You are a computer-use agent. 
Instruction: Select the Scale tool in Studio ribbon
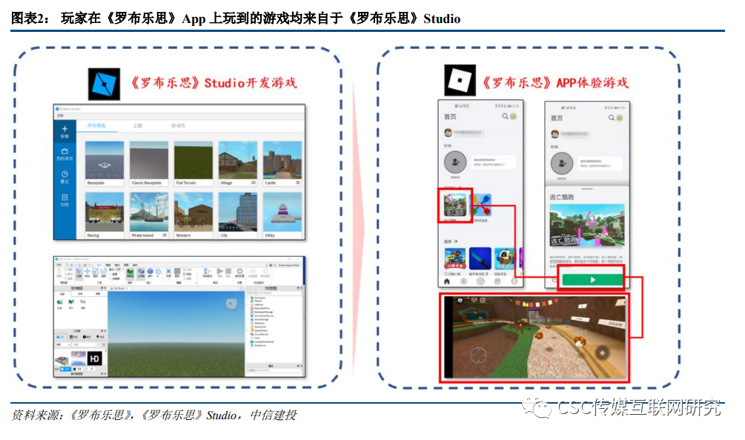(96, 272)
